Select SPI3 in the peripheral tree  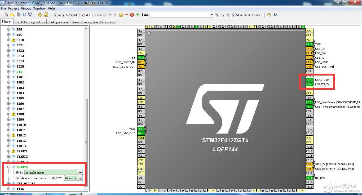[20, 56]
